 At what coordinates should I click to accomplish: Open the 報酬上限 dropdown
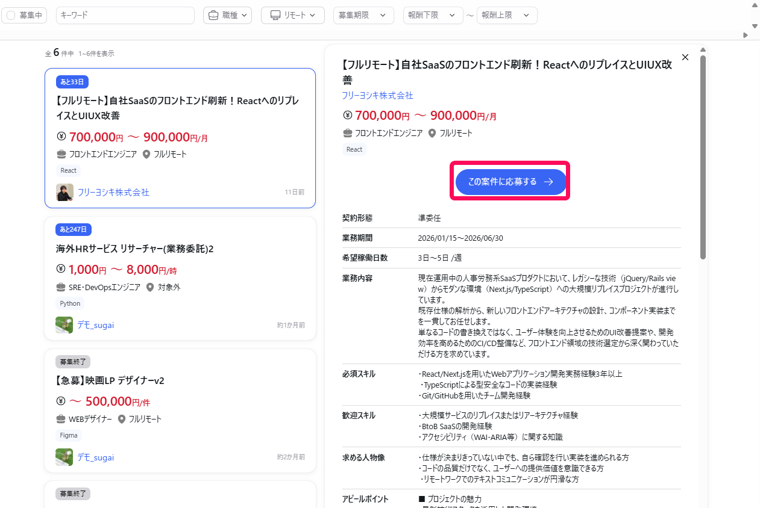coord(507,16)
